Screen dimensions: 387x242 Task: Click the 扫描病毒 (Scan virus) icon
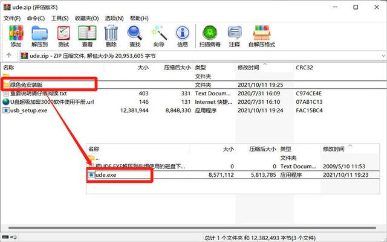(x=210, y=36)
